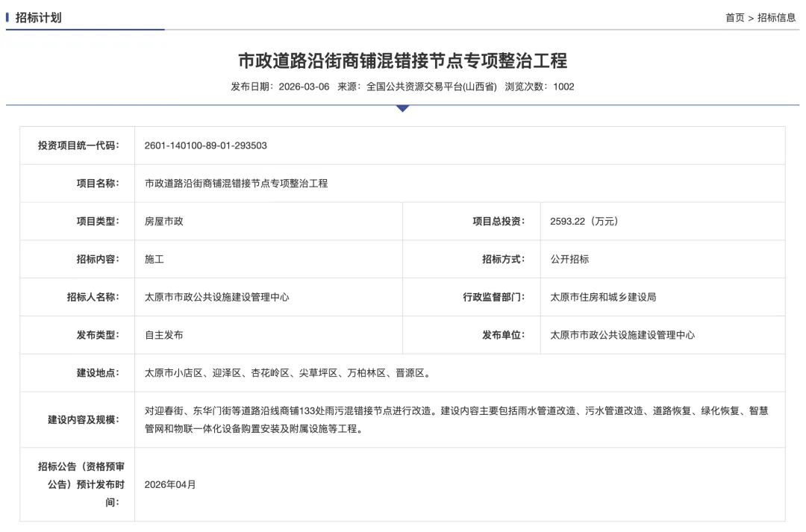
Task: Select the 项目类型 label cell
Action: 78,222
